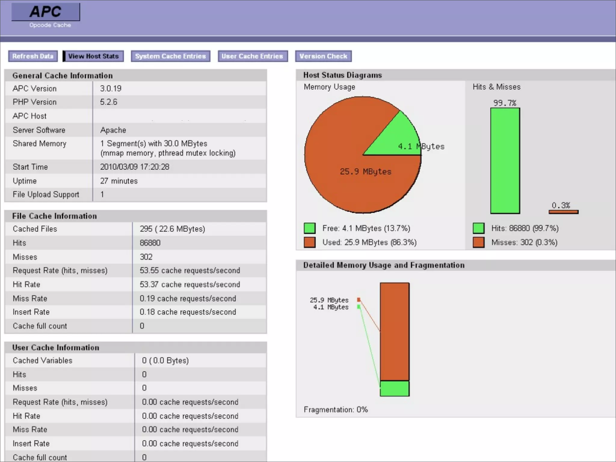Click the small orange 25.9 MBytes marker
The height and width of the screenshot is (462, 616).
[x=359, y=300]
